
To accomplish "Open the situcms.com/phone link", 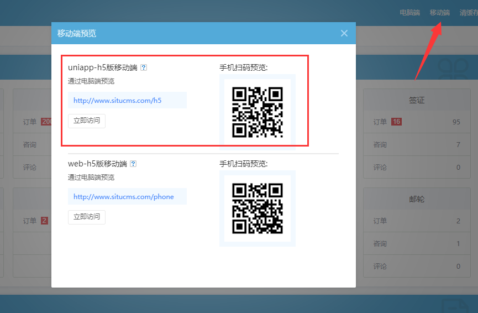I will coord(123,197).
